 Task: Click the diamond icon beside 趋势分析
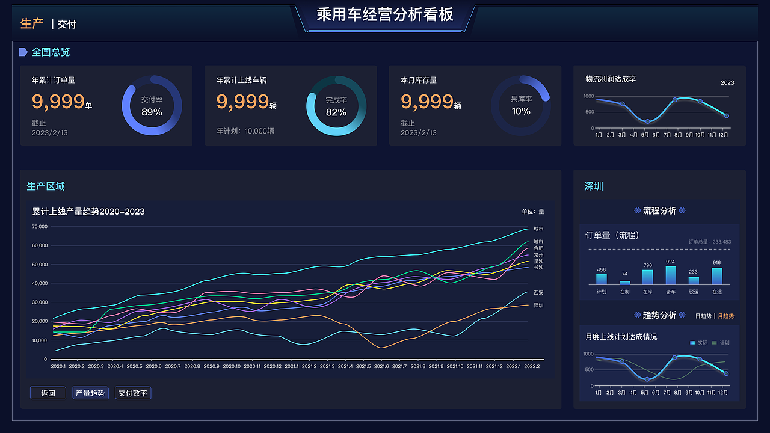[x=637, y=315]
